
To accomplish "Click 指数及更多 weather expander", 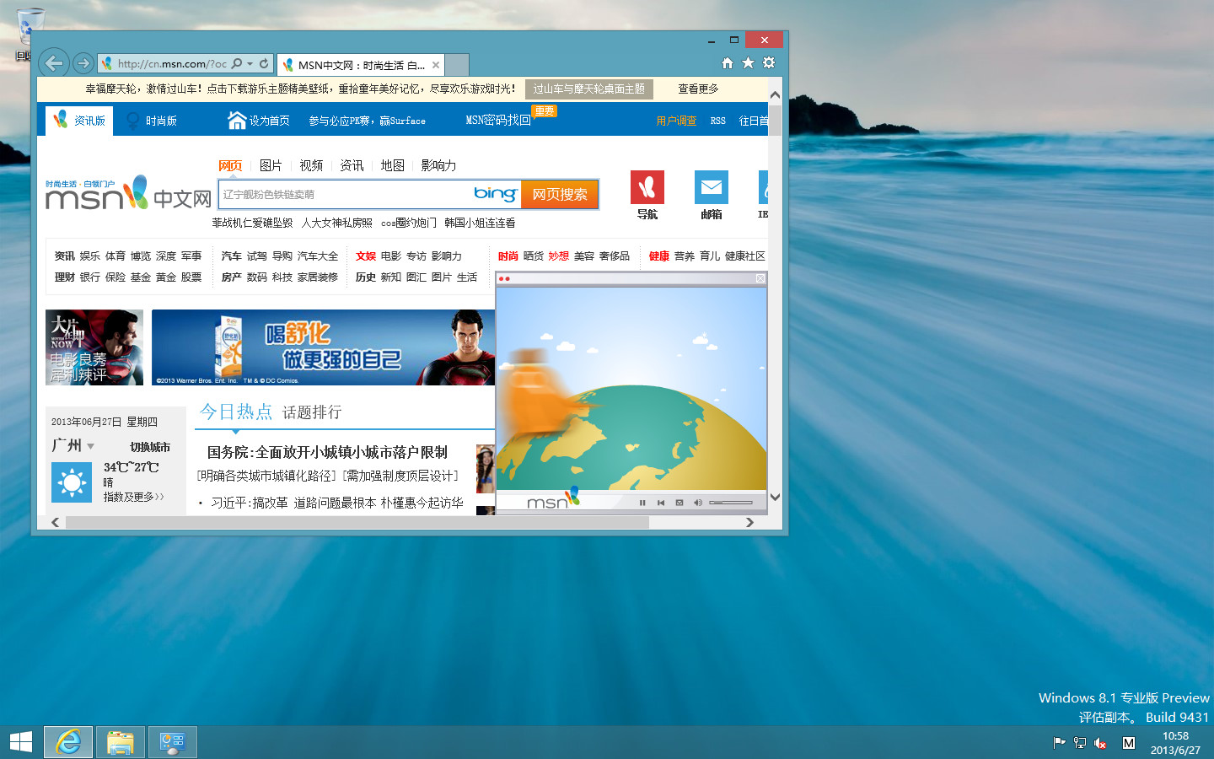I will (133, 497).
